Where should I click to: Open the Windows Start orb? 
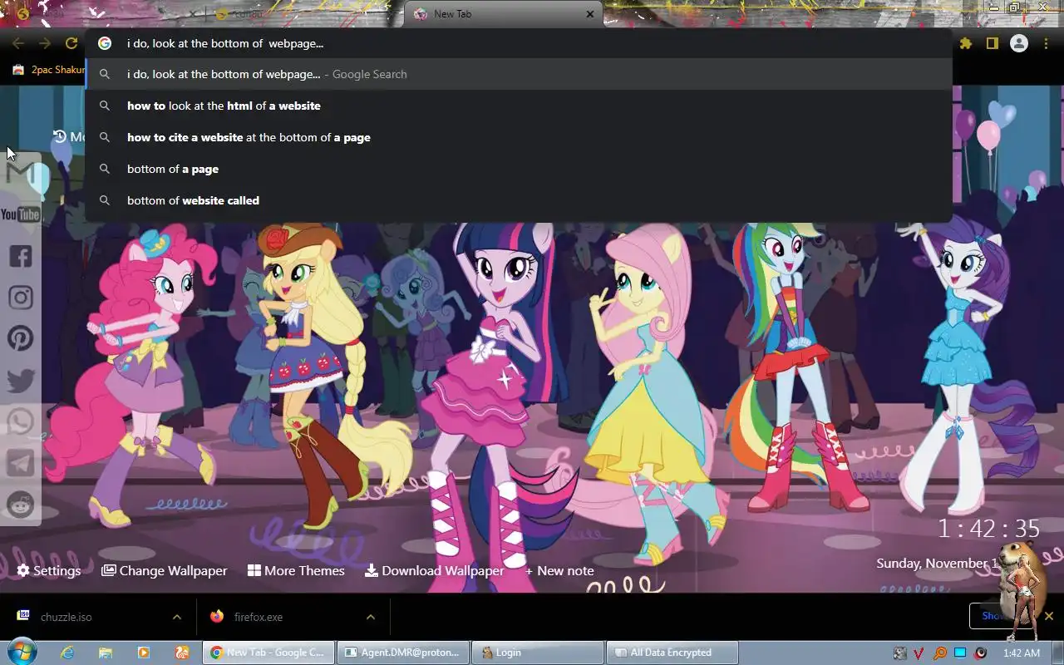click(22, 652)
